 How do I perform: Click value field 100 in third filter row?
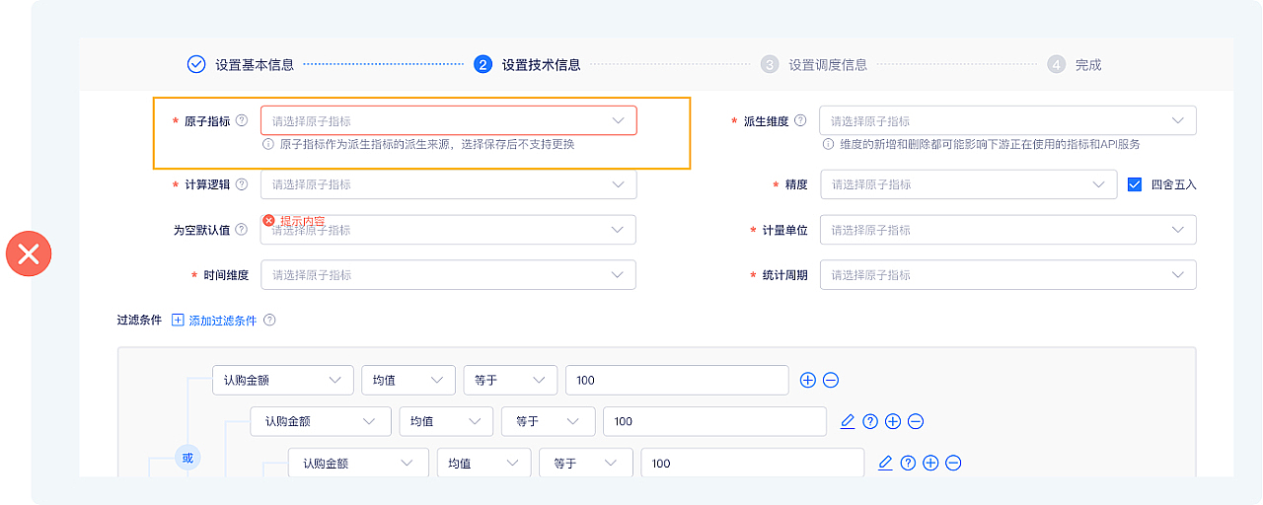pos(752,463)
